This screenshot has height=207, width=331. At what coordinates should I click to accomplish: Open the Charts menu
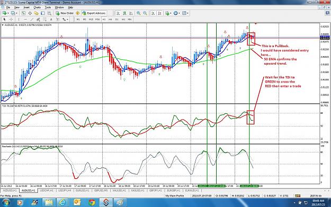click(37, 7)
